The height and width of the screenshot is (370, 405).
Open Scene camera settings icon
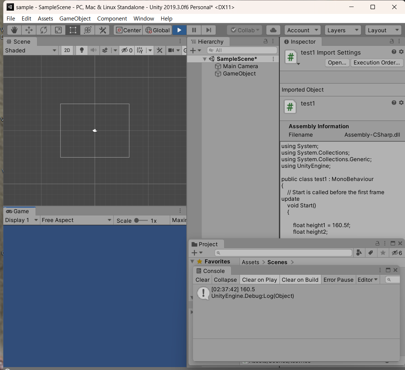(x=171, y=50)
